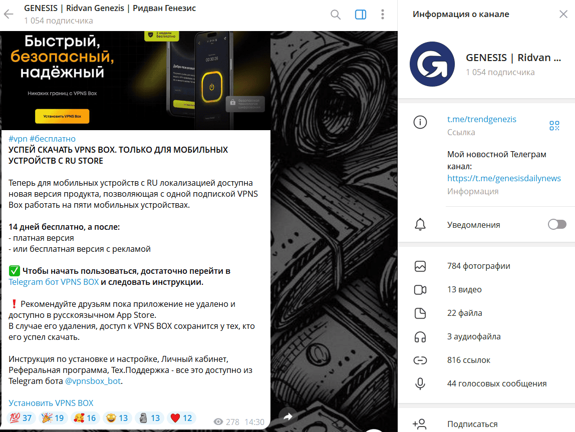Open 784 photos shared media
This screenshot has height=432, width=575.
[478, 266]
